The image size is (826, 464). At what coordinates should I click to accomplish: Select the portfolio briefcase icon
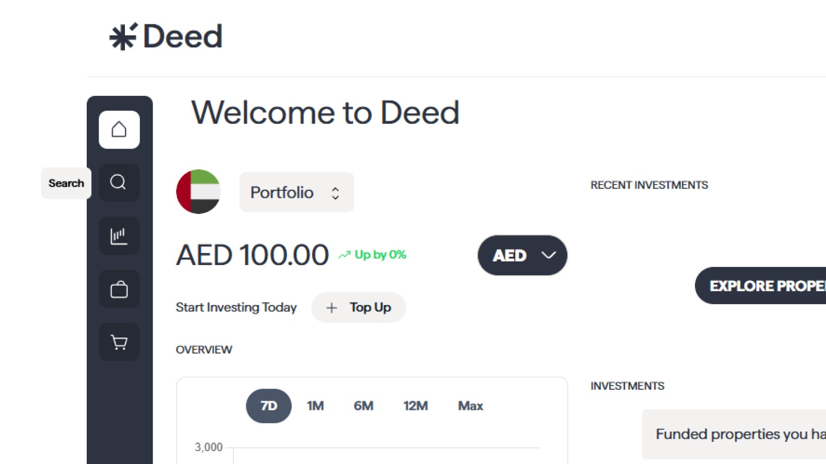coord(119,289)
